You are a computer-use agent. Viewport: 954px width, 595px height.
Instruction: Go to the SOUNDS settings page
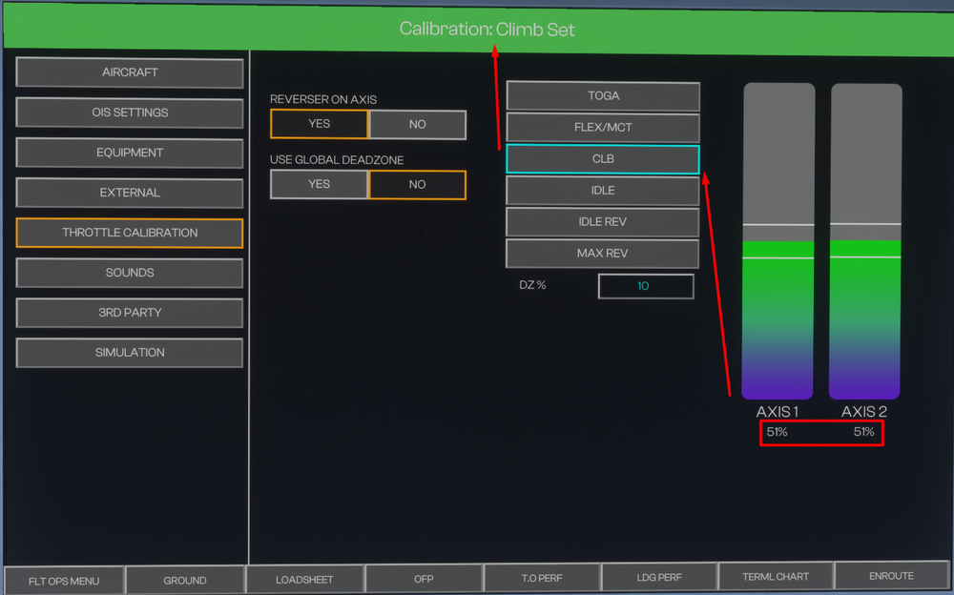130,273
